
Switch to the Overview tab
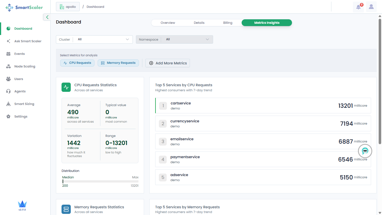click(168, 23)
